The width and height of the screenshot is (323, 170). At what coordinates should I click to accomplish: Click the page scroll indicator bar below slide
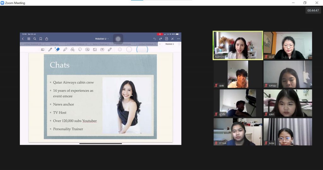[101, 144]
